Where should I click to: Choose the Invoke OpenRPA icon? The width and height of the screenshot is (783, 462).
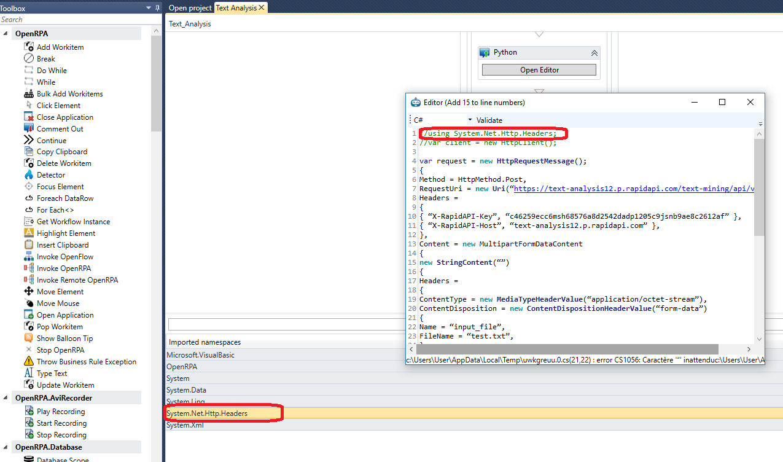28,268
